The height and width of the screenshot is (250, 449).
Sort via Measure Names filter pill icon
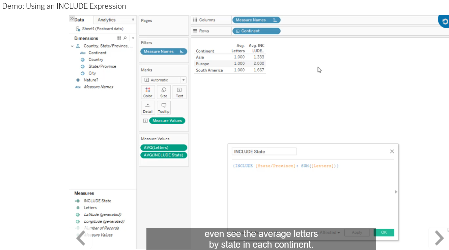tap(182, 51)
